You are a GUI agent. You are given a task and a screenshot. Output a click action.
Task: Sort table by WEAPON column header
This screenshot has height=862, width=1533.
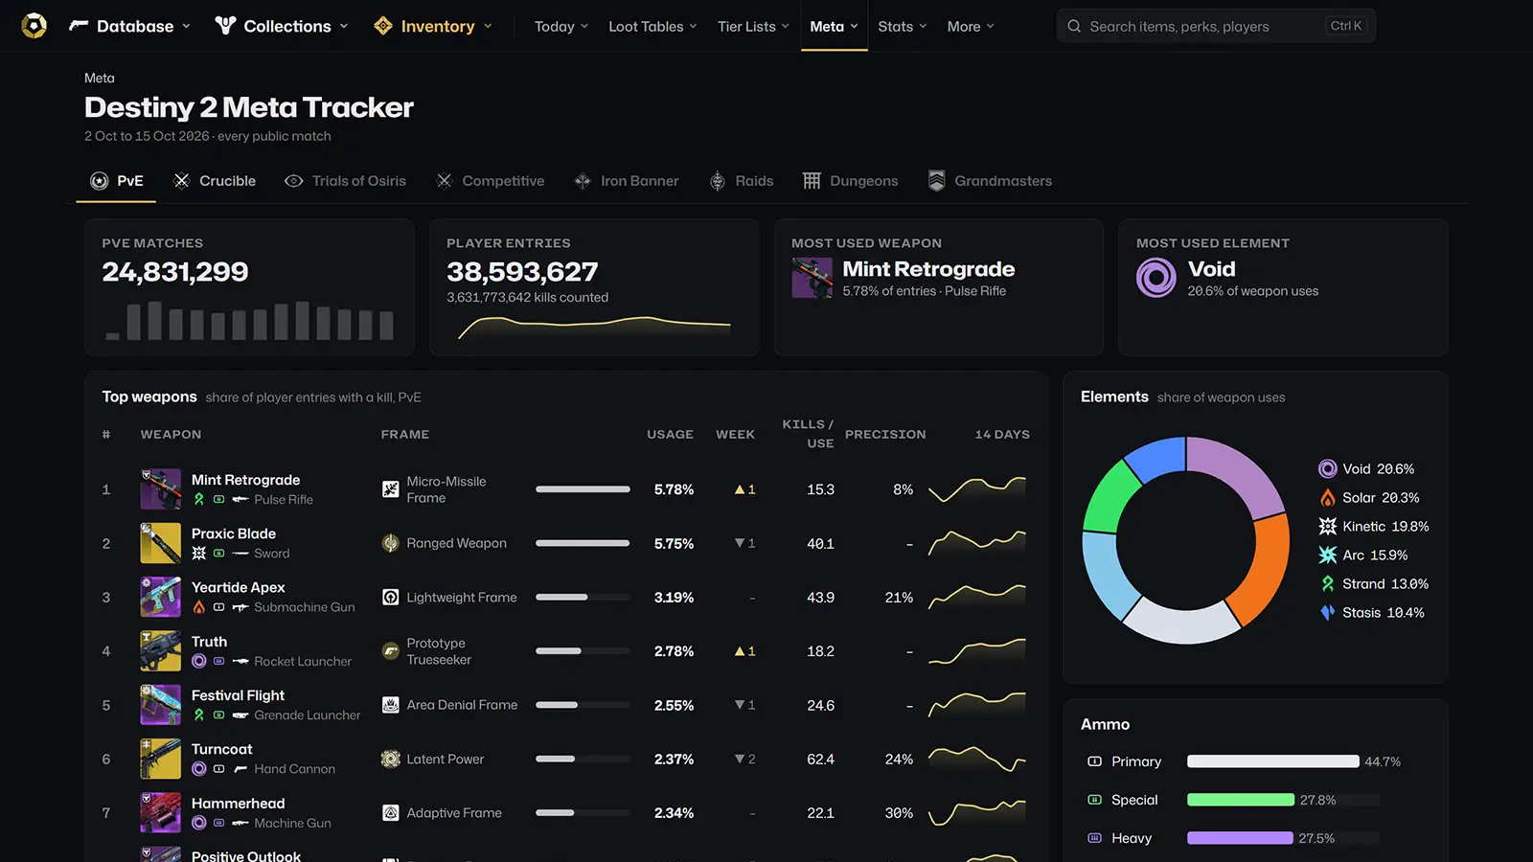pos(171,434)
